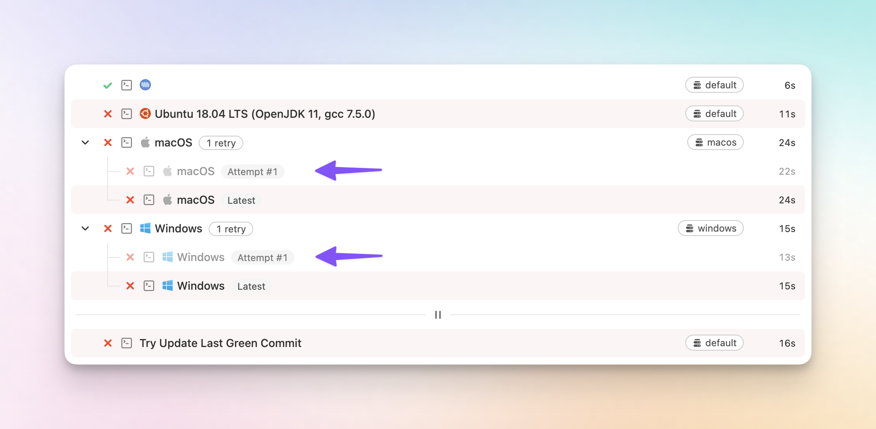This screenshot has width=876, height=429.
Task: Click the 1 retry badge next to Windows
Action: 231,229
